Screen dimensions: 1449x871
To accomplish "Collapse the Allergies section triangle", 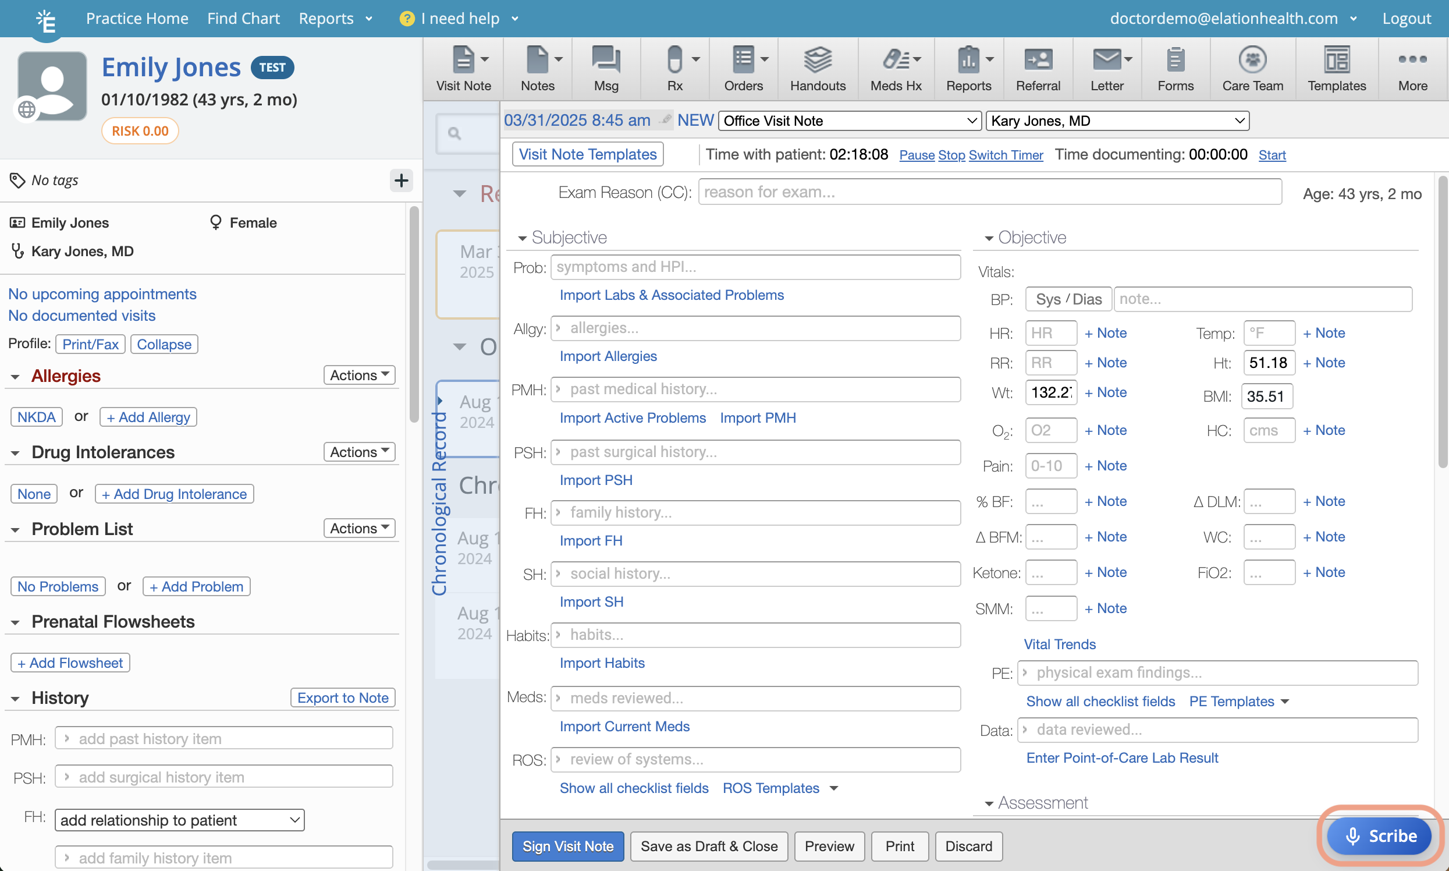I will [x=16, y=377].
